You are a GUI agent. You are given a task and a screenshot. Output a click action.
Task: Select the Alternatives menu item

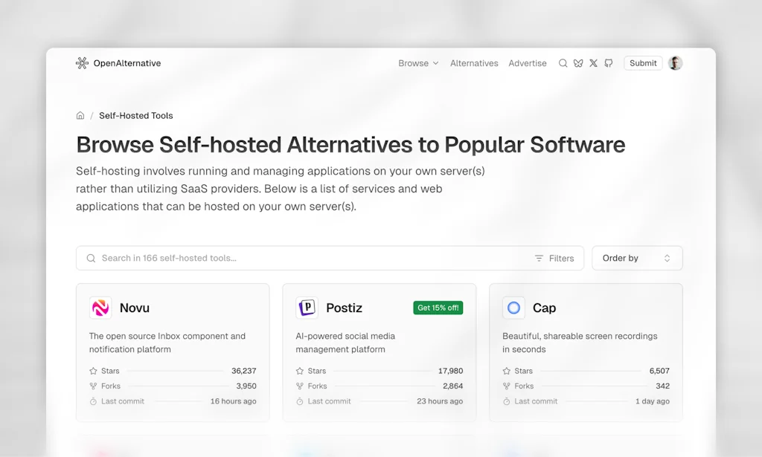point(474,63)
